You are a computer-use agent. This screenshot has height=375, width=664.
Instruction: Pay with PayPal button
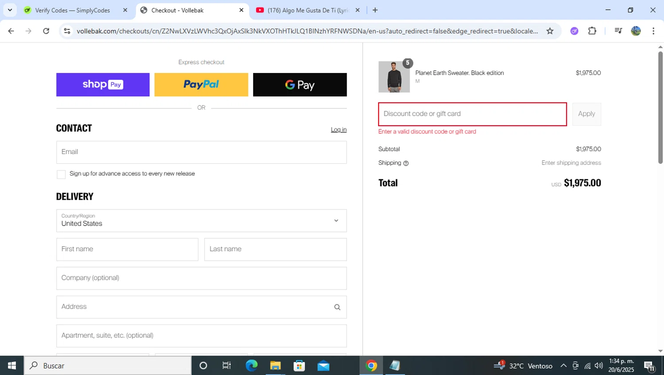tap(201, 85)
